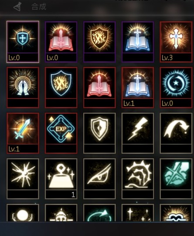194x236 pixels.
Task: Select the teal crossed-out feather item
Action: (x=176, y=179)
